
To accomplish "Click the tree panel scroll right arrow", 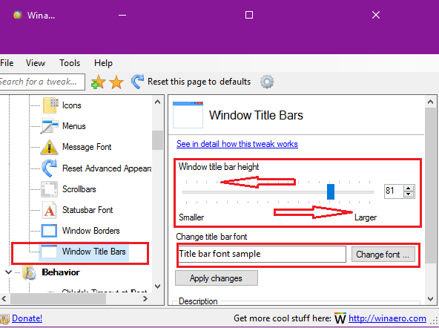I will [145, 298].
